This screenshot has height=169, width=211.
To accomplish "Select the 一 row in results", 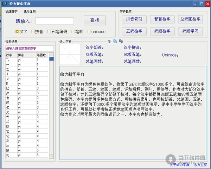I will point(27,64).
